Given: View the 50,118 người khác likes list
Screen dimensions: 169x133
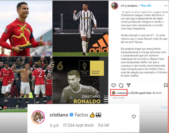Looking at the screenshot, I should click(141, 93).
